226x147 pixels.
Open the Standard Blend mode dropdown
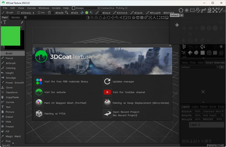pyautogui.click(x=213, y=111)
